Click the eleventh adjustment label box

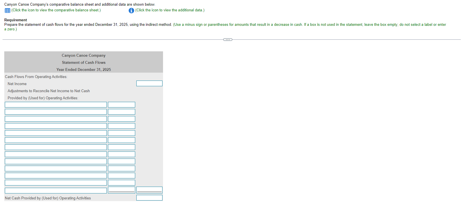[56, 176]
